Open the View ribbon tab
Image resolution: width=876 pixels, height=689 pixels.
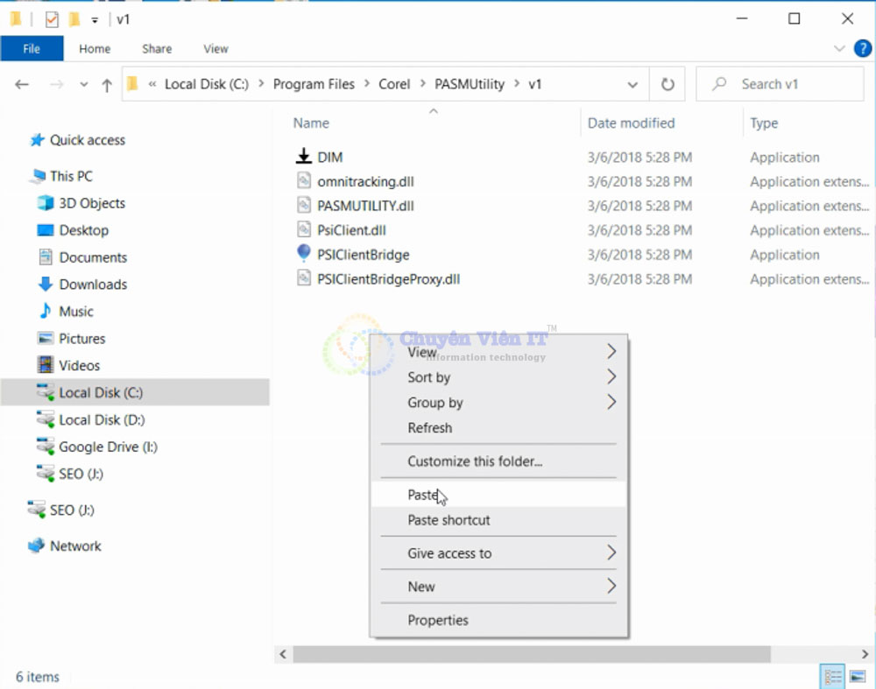coord(215,49)
